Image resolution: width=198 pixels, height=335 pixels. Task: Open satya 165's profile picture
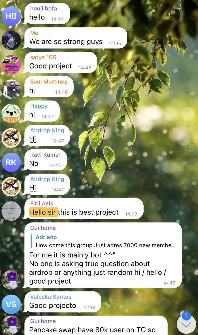click(x=11, y=65)
